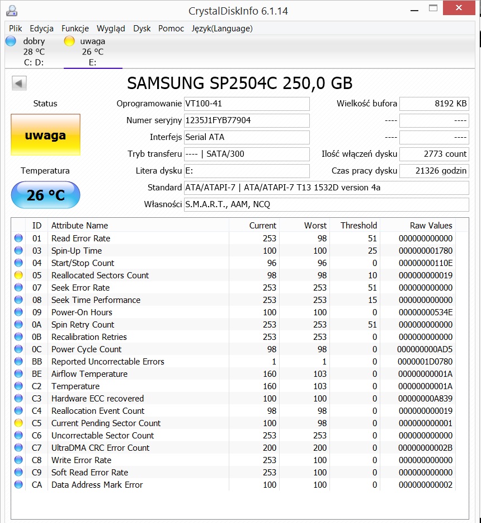
Task: Click status icon of Seek Time Performance row
Action: [x=18, y=300]
